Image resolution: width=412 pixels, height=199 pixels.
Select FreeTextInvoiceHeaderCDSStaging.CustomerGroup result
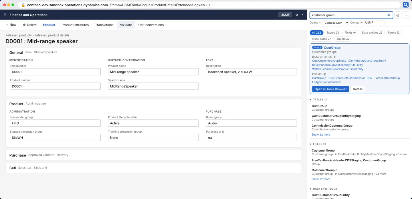pos(359,162)
